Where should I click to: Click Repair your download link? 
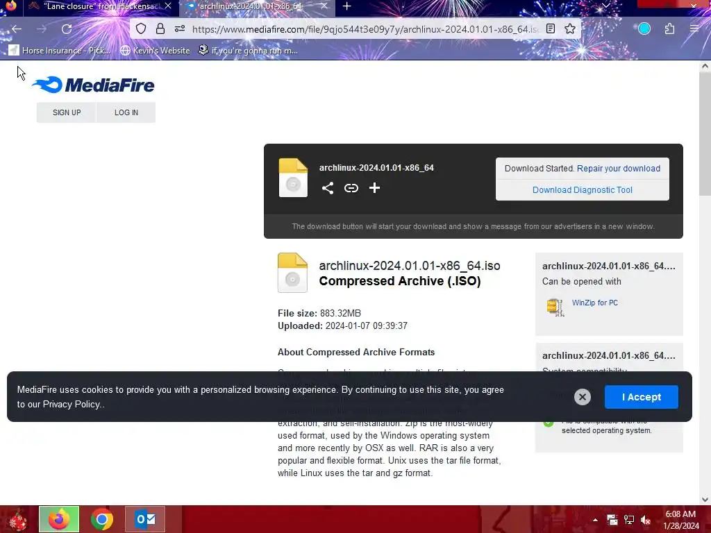click(x=619, y=169)
